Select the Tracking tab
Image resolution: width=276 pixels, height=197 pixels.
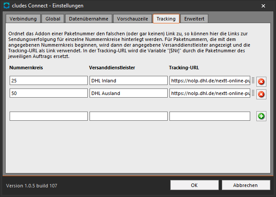pyautogui.click(x=166, y=19)
